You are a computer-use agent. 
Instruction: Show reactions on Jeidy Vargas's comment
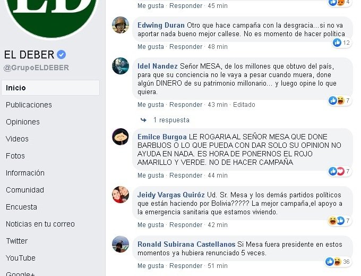pos(340,221)
